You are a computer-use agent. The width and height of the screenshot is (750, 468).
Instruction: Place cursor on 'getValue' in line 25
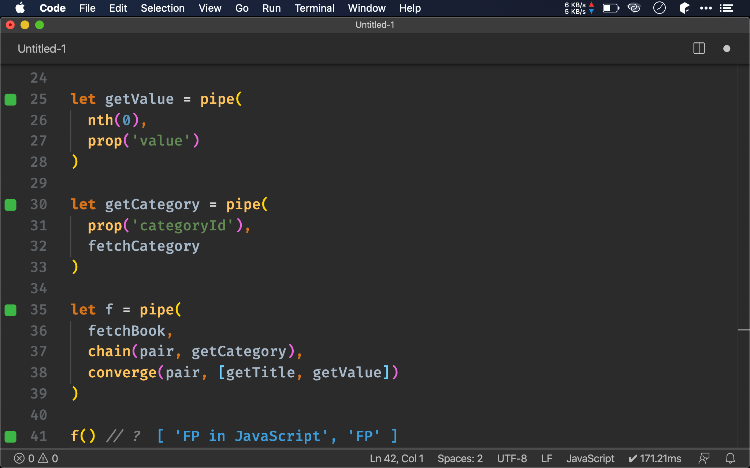(140, 99)
